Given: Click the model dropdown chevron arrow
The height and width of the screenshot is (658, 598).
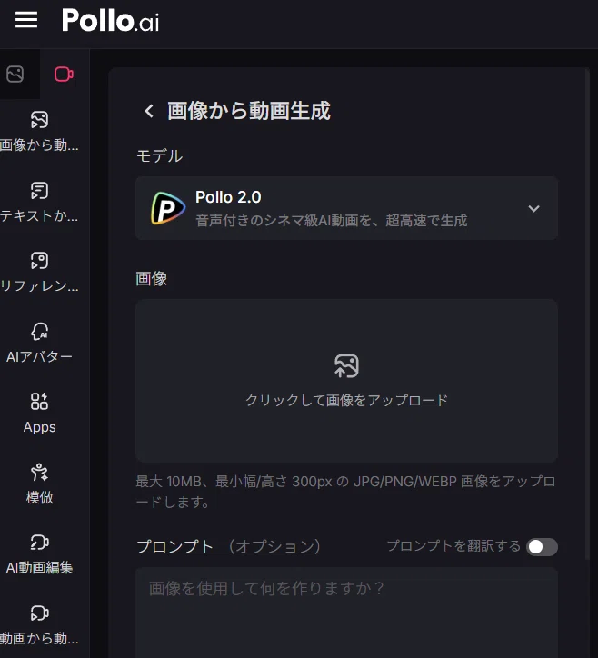Looking at the screenshot, I should [x=533, y=208].
